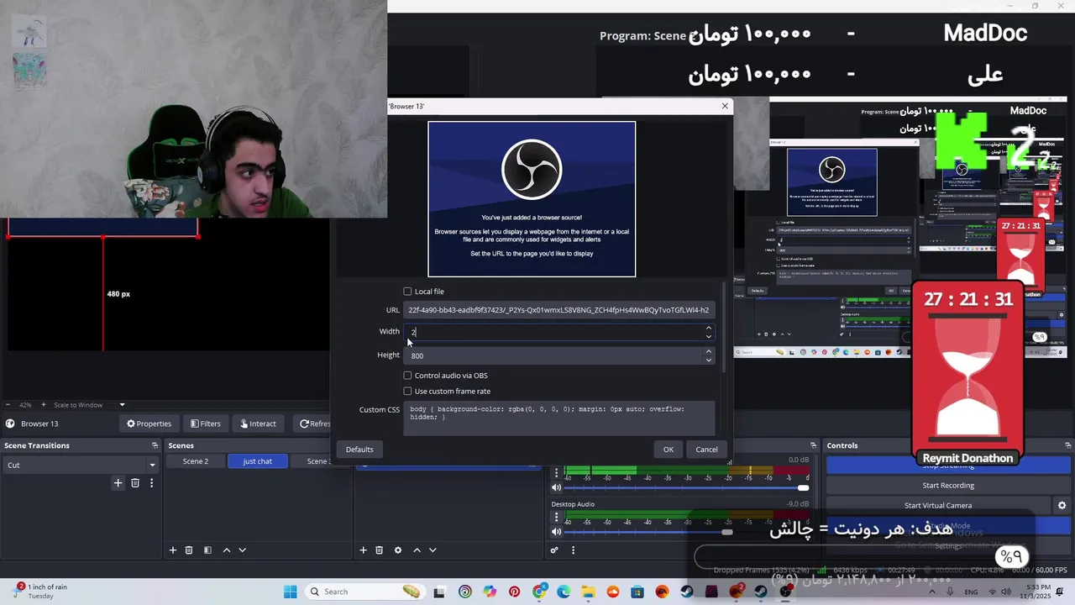The width and height of the screenshot is (1075, 605).
Task: Add a new scene with plus icon
Action: pyautogui.click(x=173, y=550)
